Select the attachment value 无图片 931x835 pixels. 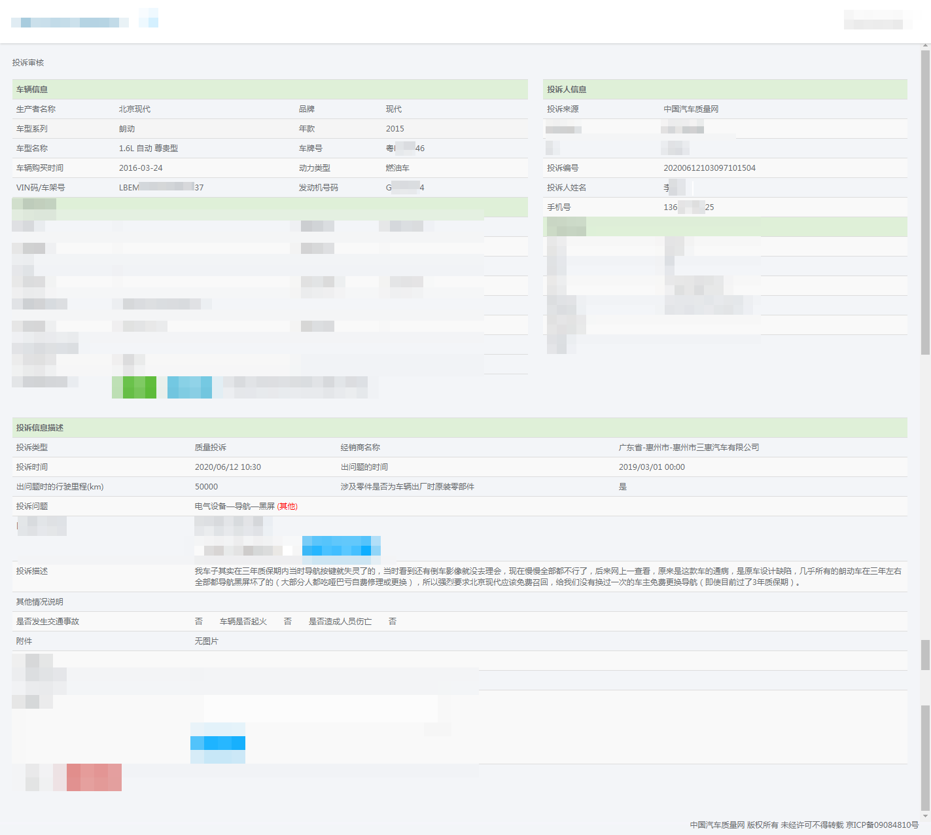[x=207, y=641]
